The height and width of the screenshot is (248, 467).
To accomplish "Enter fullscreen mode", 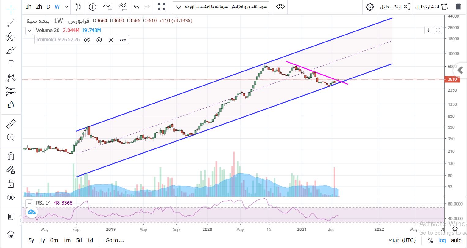I will pos(161,7).
